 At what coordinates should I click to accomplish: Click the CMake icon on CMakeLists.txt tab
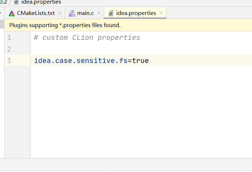[x=12, y=13]
